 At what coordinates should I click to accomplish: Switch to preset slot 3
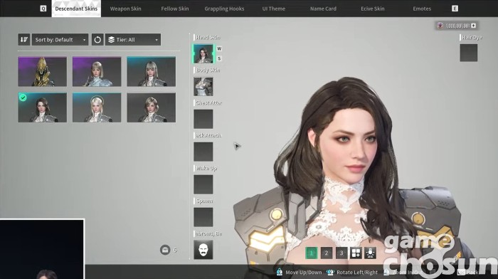[341, 253]
